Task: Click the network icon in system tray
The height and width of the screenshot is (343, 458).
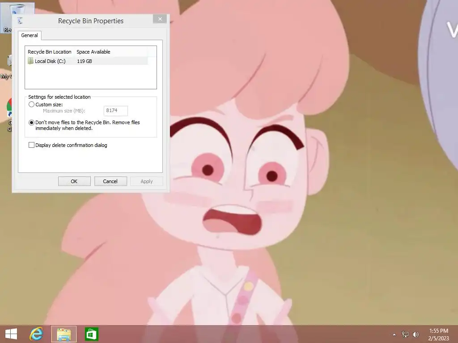Action: click(x=405, y=334)
